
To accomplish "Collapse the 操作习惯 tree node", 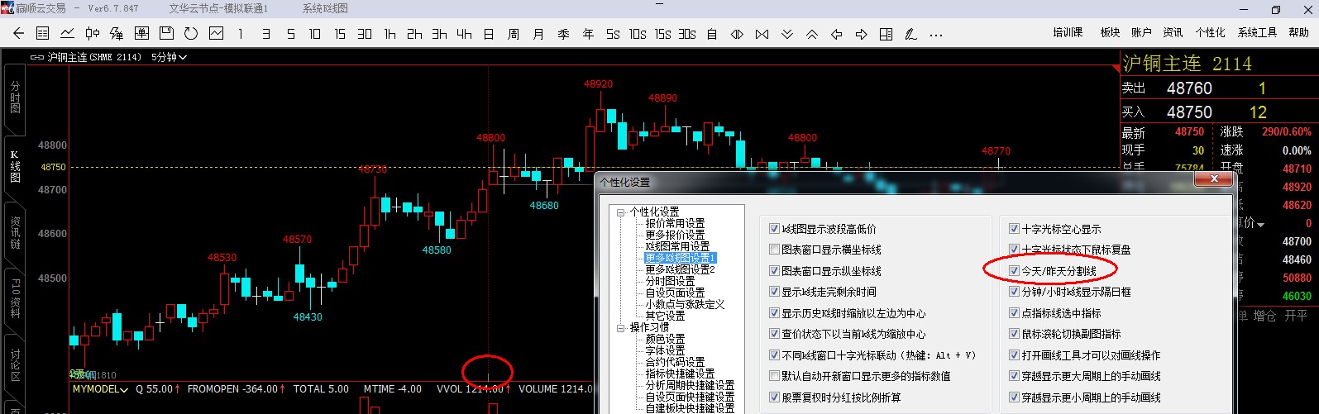I will pyautogui.click(x=620, y=327).
